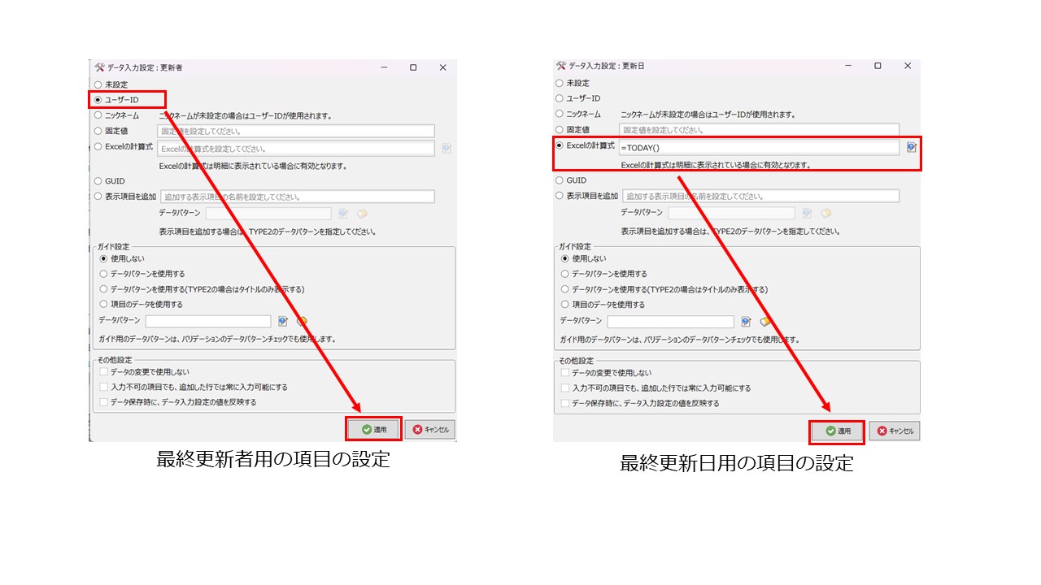Click guide data pattern eraser icon in 更新者 dialog

(302, 321)
